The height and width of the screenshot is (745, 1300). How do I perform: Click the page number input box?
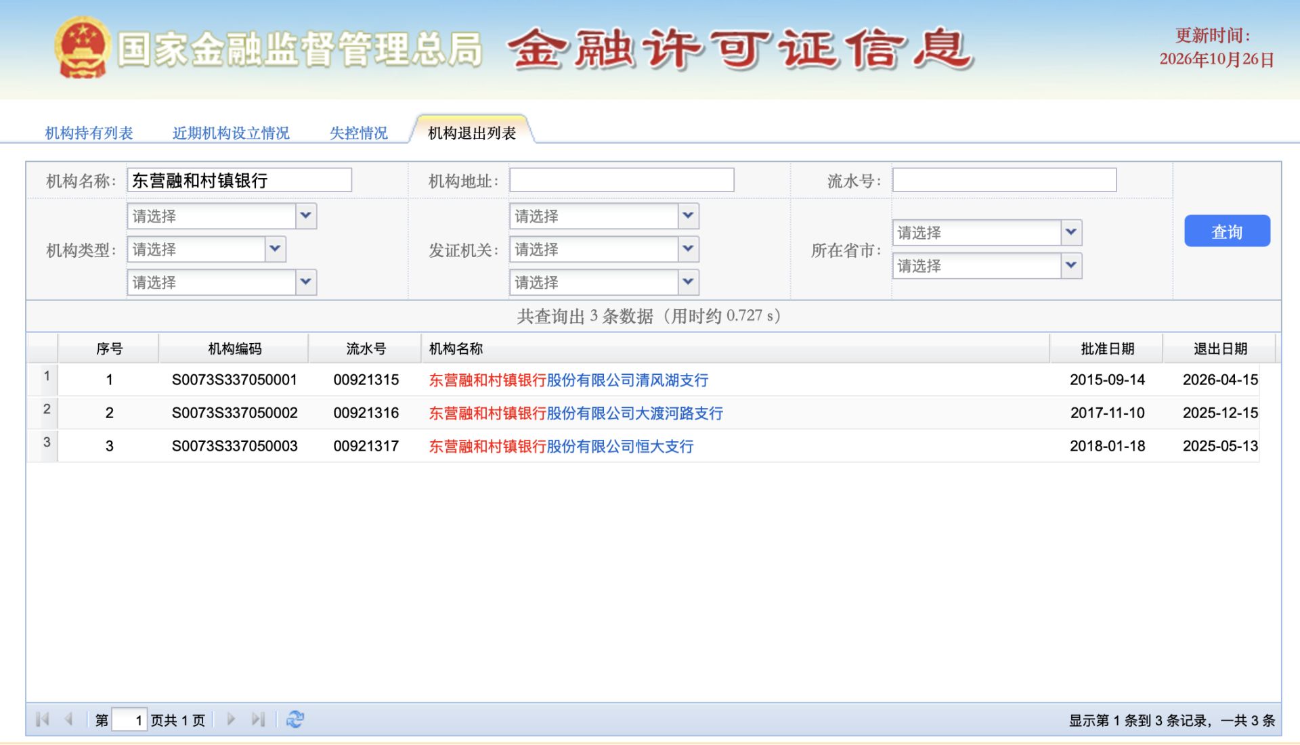coord(129,719)
